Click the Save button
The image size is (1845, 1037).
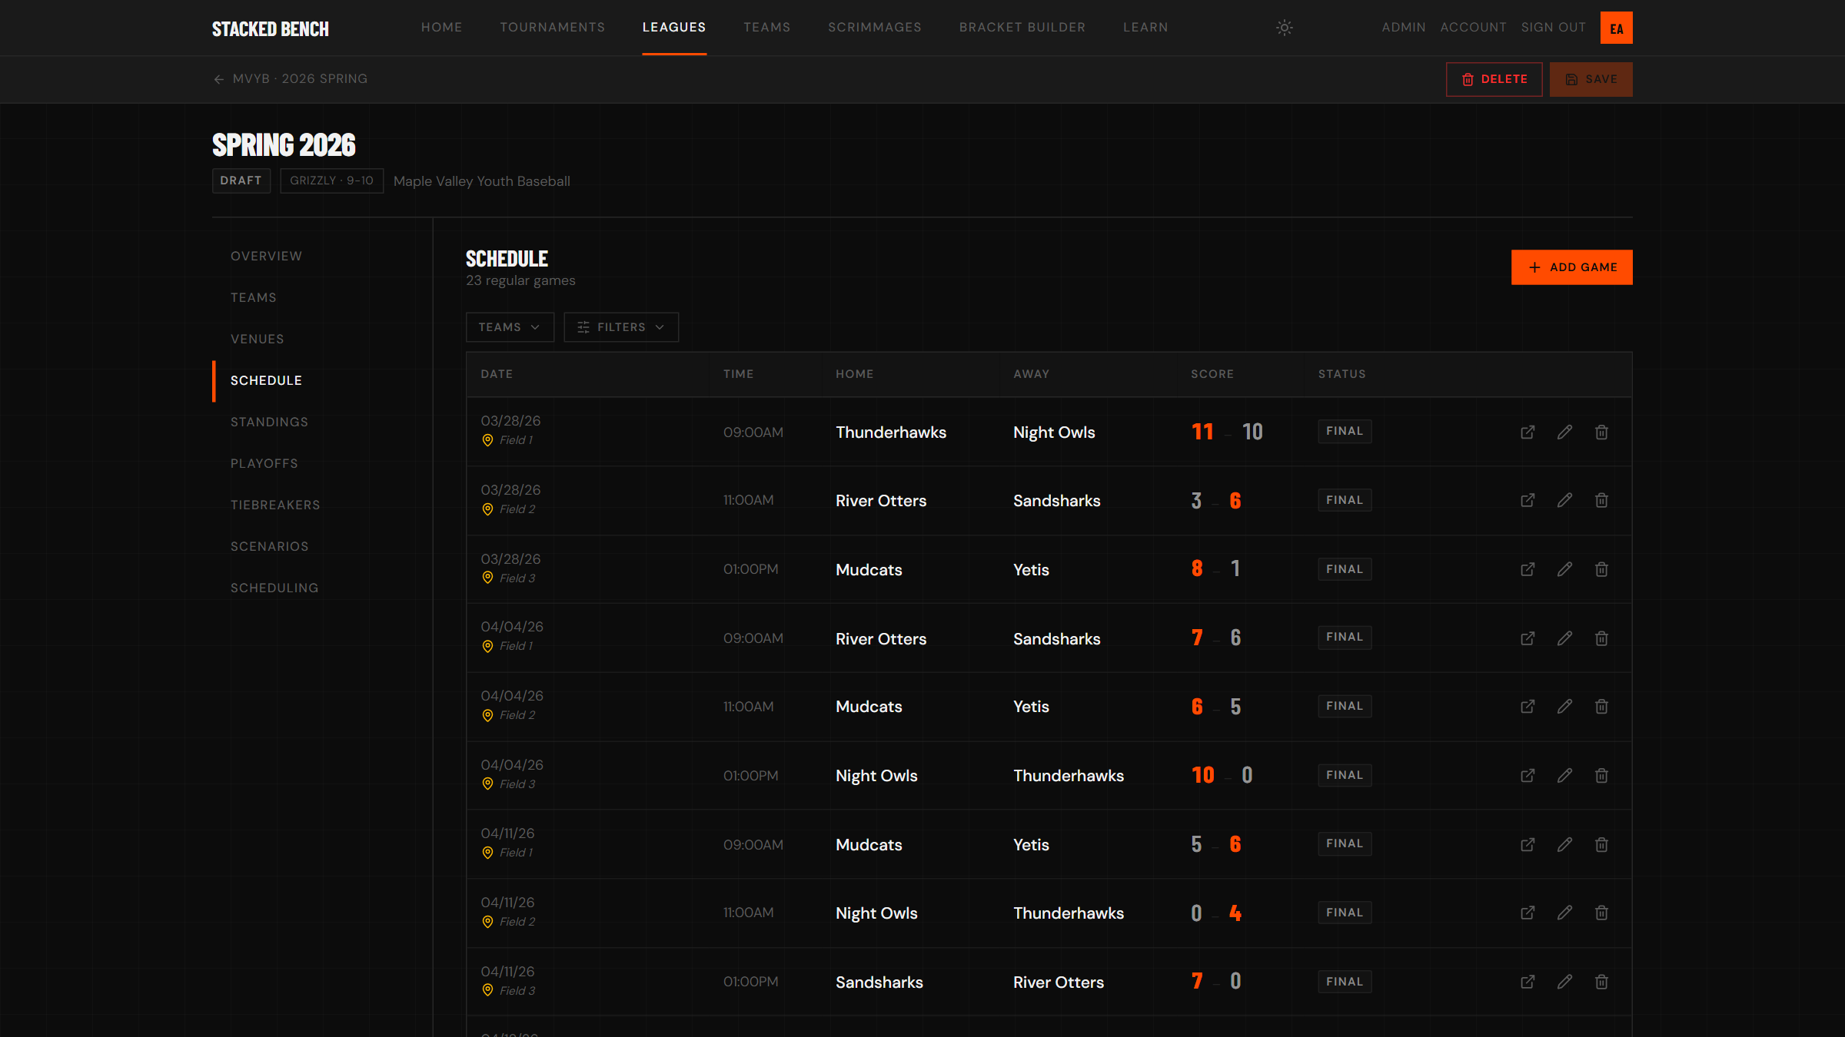tap(1591, 79)
